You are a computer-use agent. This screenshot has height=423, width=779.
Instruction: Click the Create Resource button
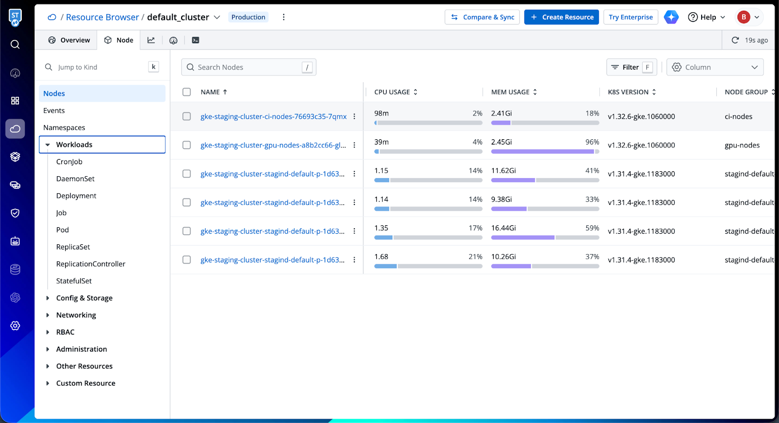point(561,17)
